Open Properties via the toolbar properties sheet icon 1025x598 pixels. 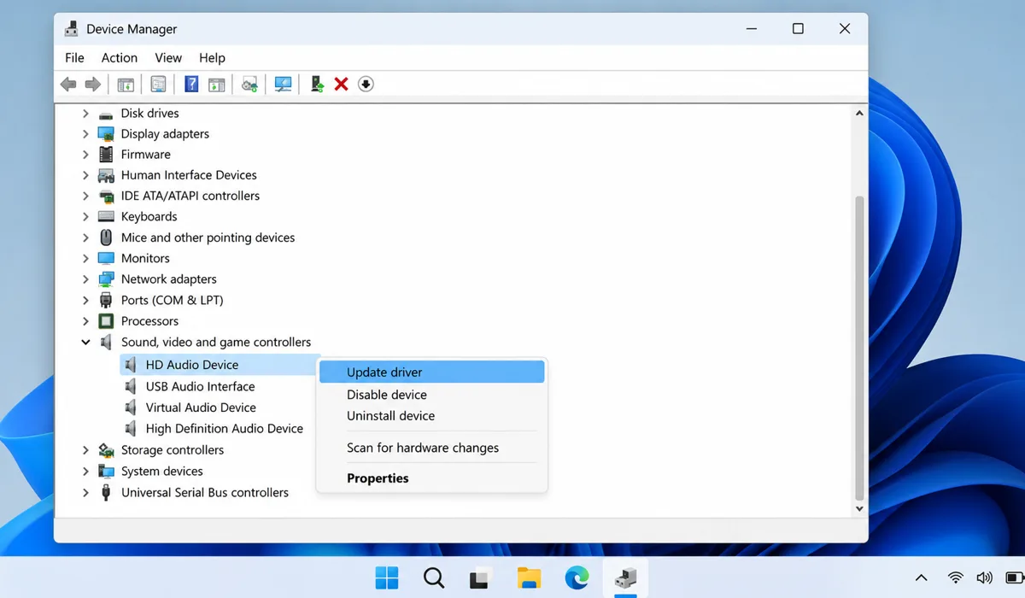point(158,84)
